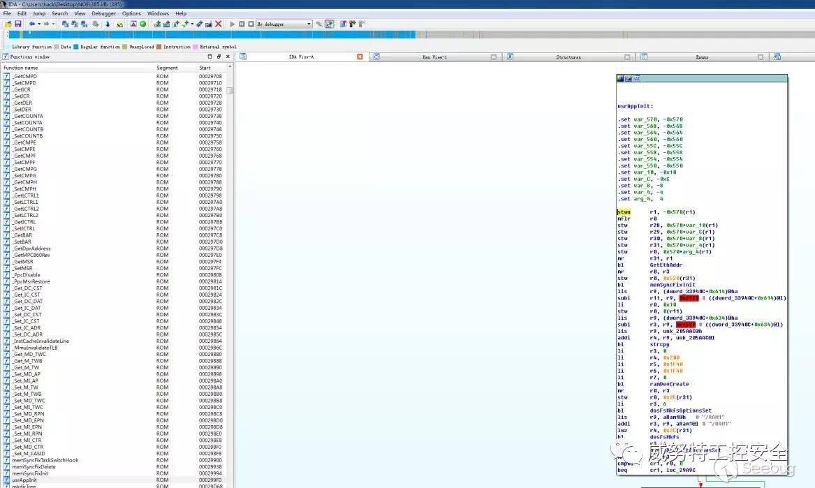Close the Structures tab

click(627, 57)
